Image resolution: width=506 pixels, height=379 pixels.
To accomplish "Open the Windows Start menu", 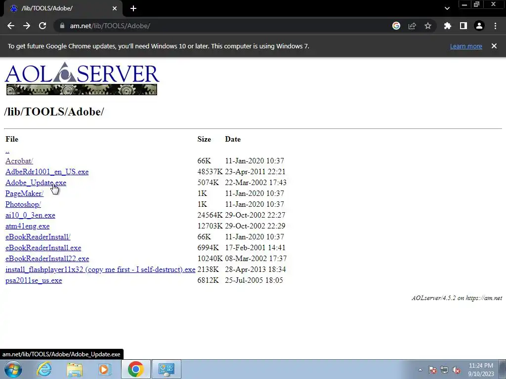I will pyautogui.click(x=13, y=369).
